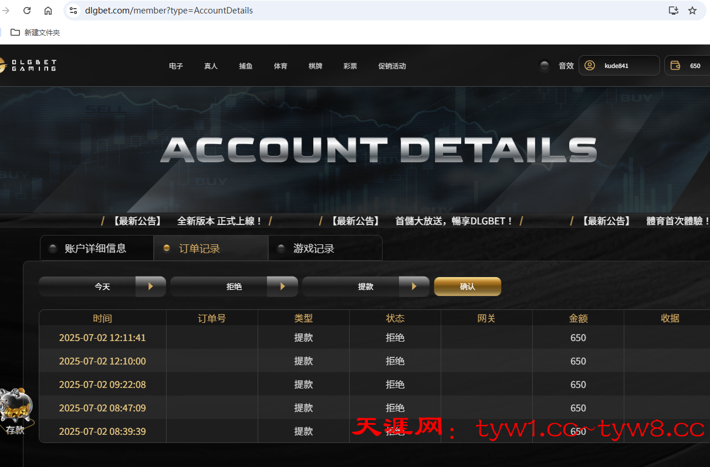Toggle the 音效 sound effect switch

[x=545, y=66]
